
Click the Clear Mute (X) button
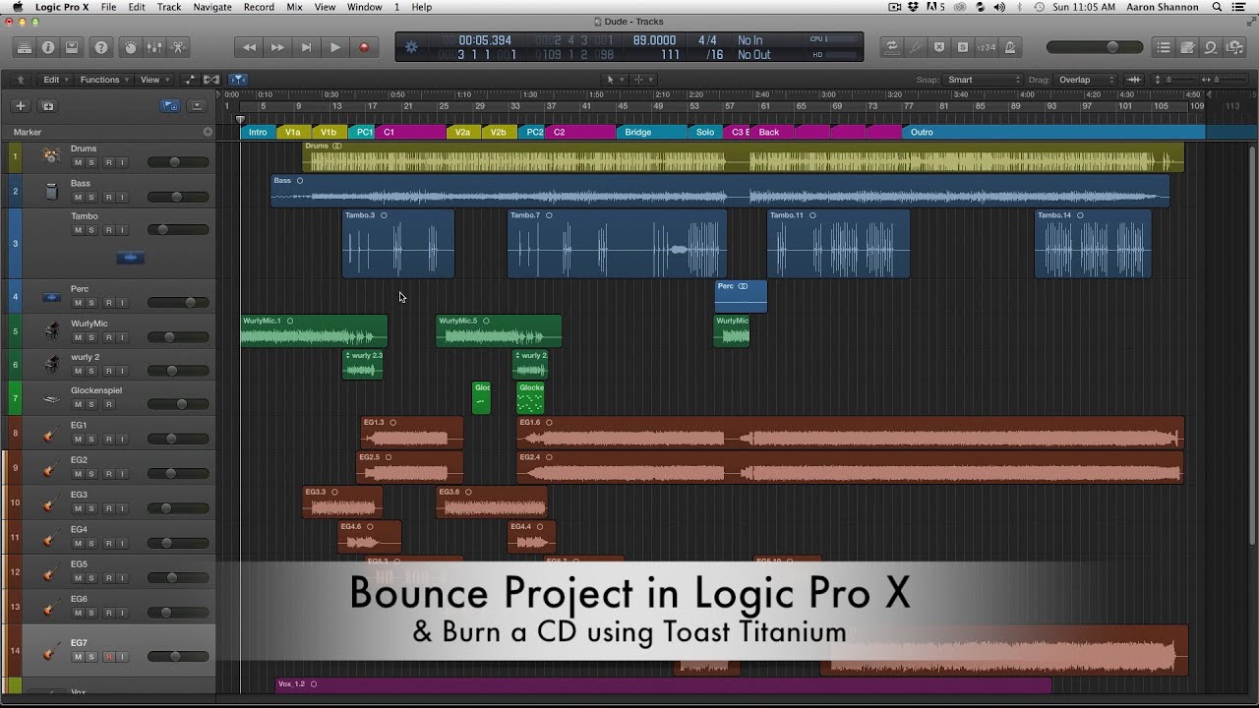(939, 47)
